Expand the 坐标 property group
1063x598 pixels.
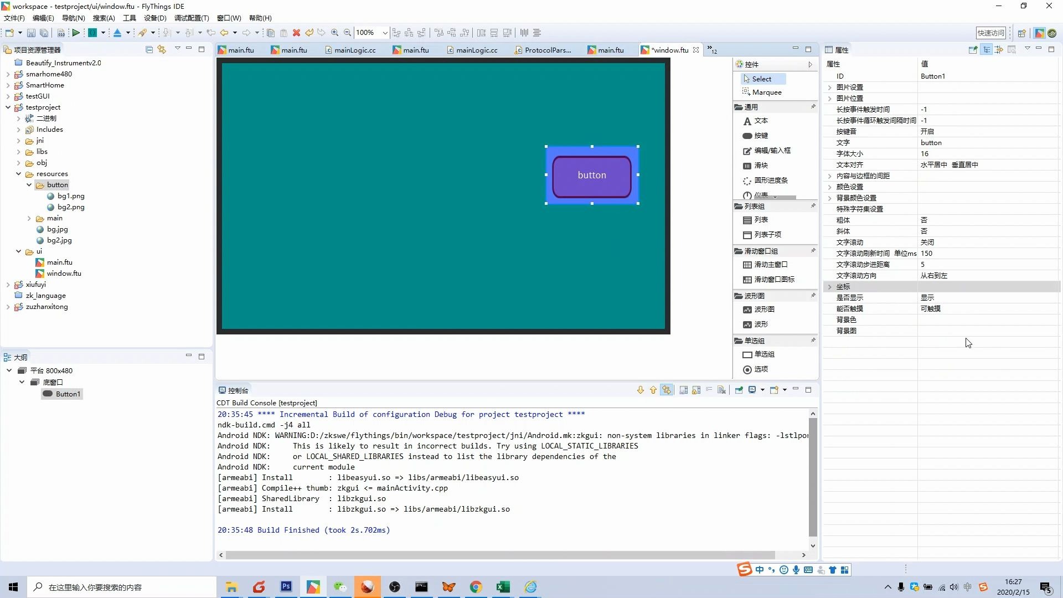pos(829,287)
